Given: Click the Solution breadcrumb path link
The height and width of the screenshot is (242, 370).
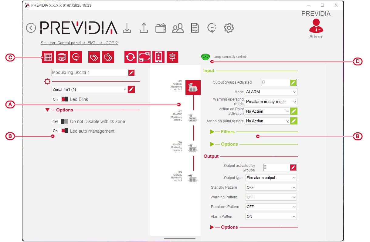Looking at the screenshot, I should [79, 43].
